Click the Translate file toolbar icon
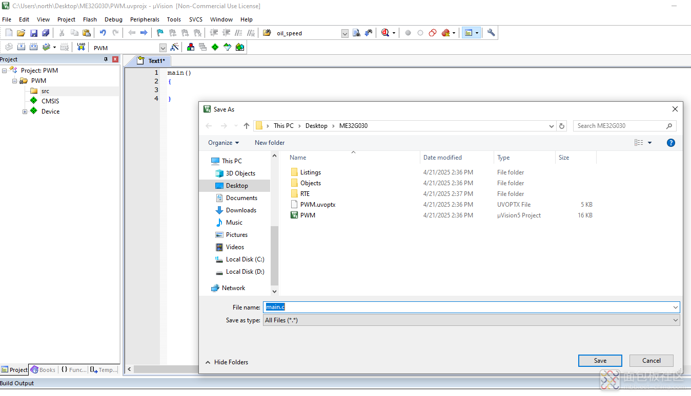This screenshot has width=691, height=396. [x=9, y=47]
